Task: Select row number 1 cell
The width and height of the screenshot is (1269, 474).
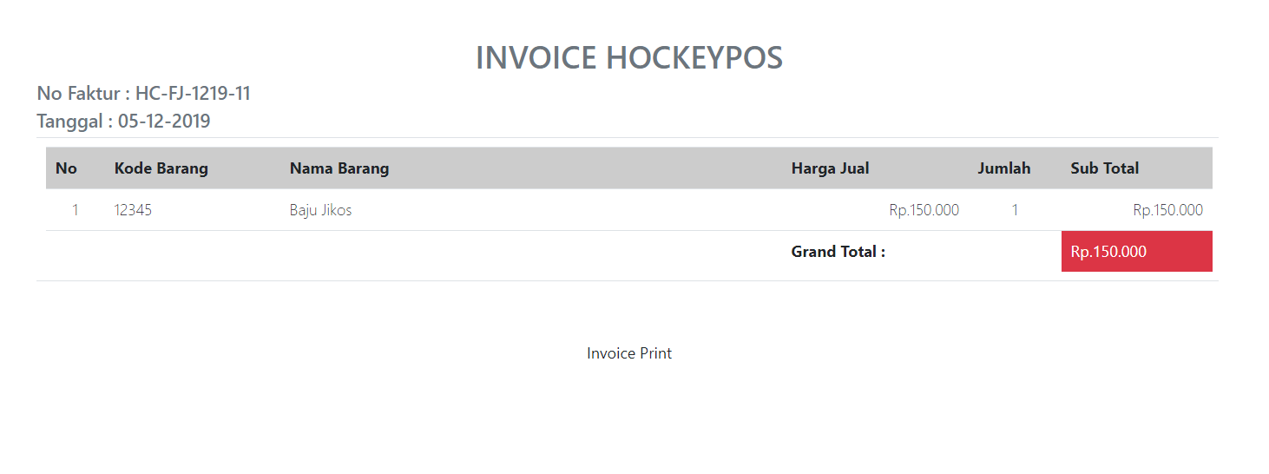Action: pos(76,210)
